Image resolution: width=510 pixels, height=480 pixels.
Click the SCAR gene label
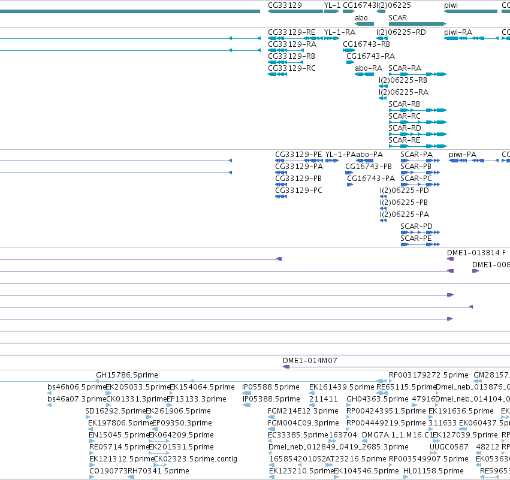pos(397,18)
